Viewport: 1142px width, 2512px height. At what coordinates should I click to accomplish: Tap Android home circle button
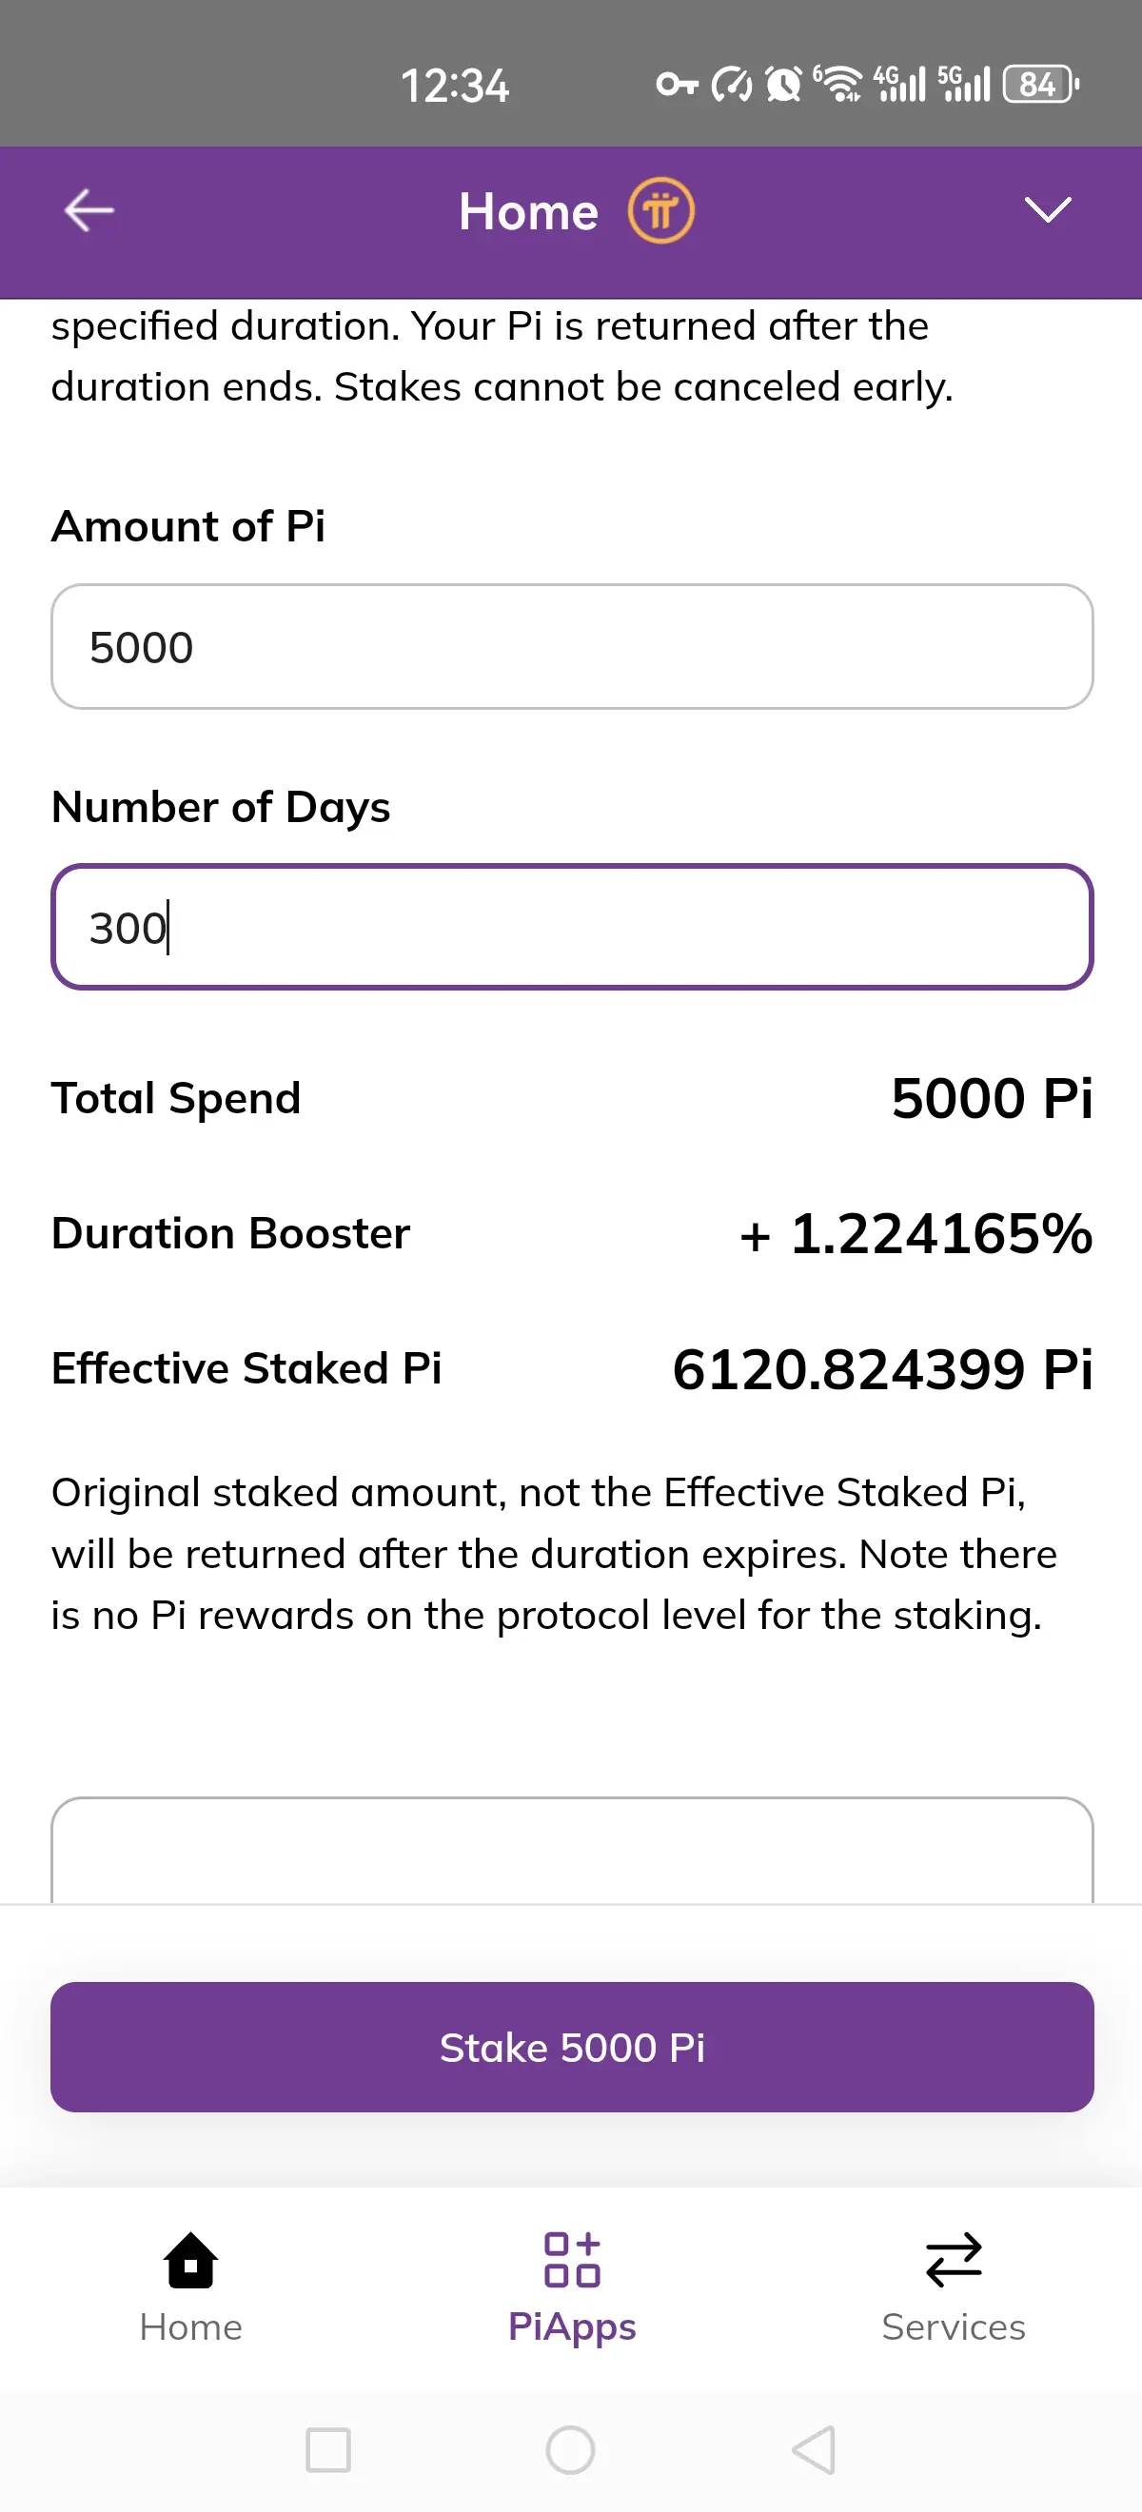tap(570, 2449)
